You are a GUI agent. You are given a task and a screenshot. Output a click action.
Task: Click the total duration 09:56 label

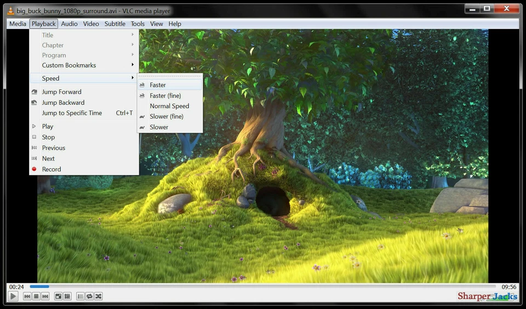[x=509, y=287]
